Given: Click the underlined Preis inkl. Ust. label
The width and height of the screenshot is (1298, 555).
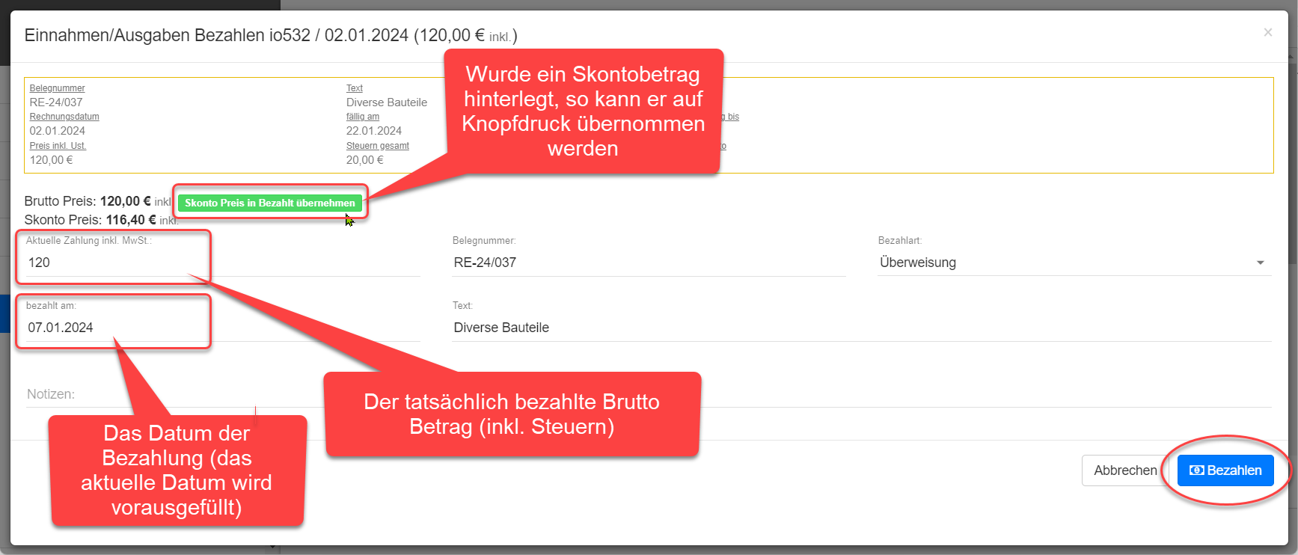Looking at the screenshot, I should click(58, 146).
